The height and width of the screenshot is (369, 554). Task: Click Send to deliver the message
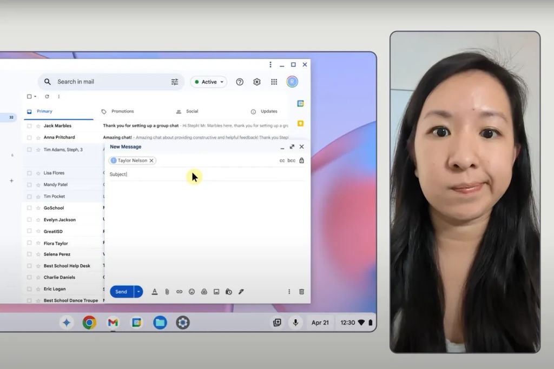pos(121,291)
